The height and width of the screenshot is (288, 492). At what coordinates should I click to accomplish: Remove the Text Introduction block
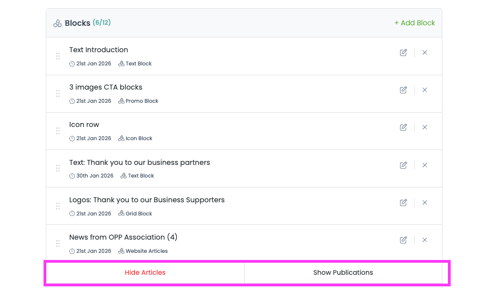(x=425, y=53)
